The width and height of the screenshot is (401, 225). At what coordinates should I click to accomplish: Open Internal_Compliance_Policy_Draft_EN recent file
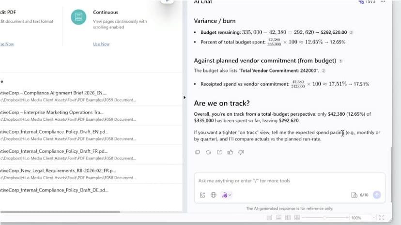click(x=91, y=135)
